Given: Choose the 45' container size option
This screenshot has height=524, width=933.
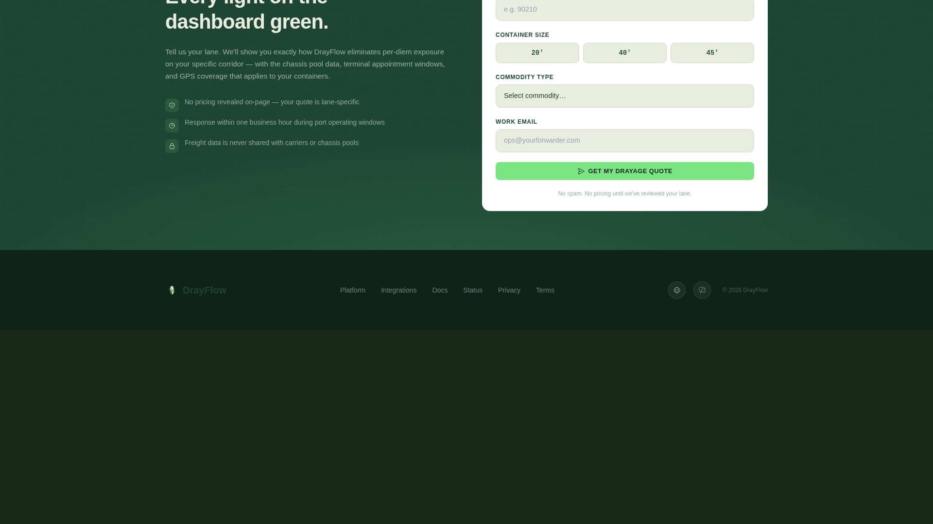Looking at the screenshot, I should click(712, 53).
